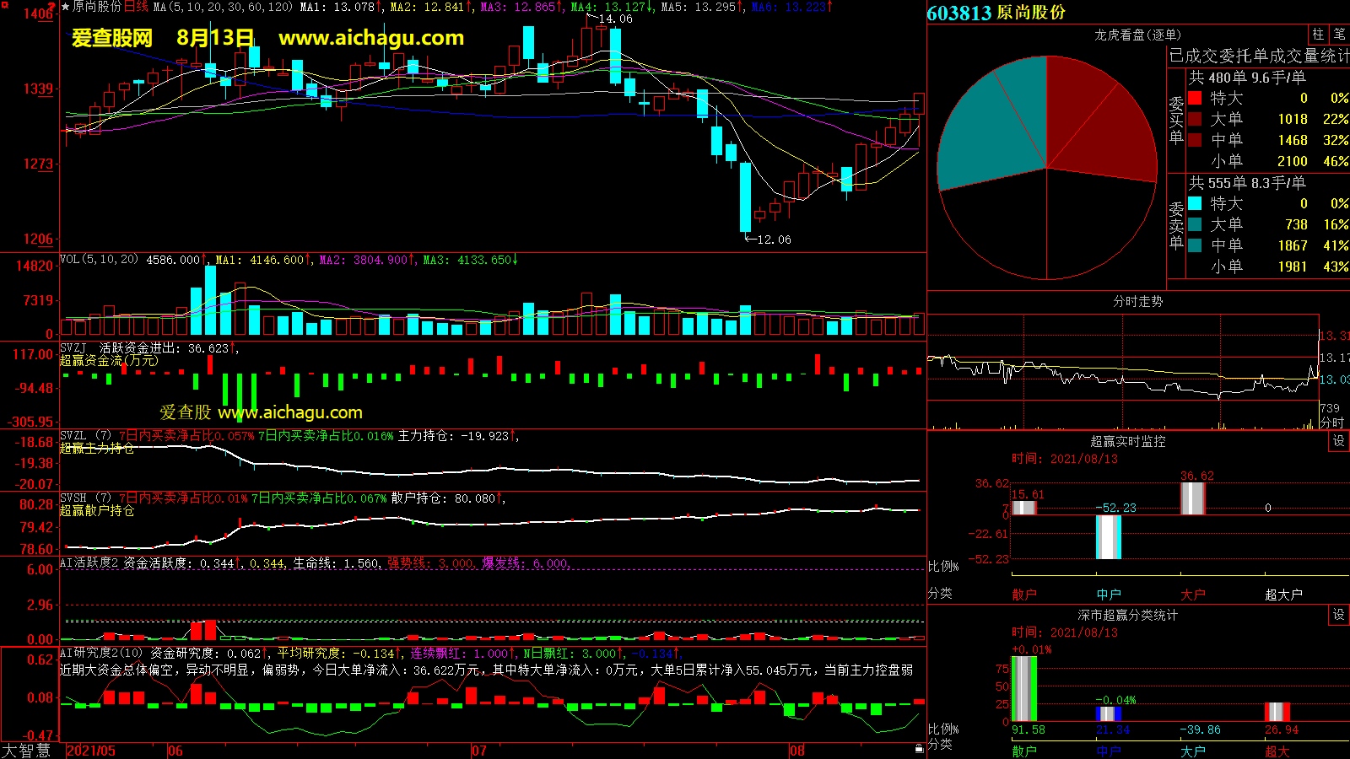This screenshot has height=759, width=1350.
Task: Open 设 settings for 超赢实时监控 panel
Action: click(x=1339, y=441)
